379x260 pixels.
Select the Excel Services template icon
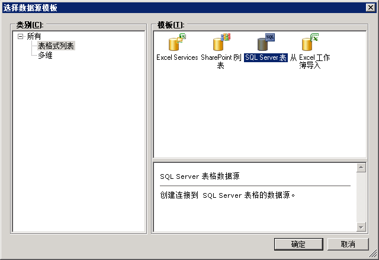tap(177, 42)
